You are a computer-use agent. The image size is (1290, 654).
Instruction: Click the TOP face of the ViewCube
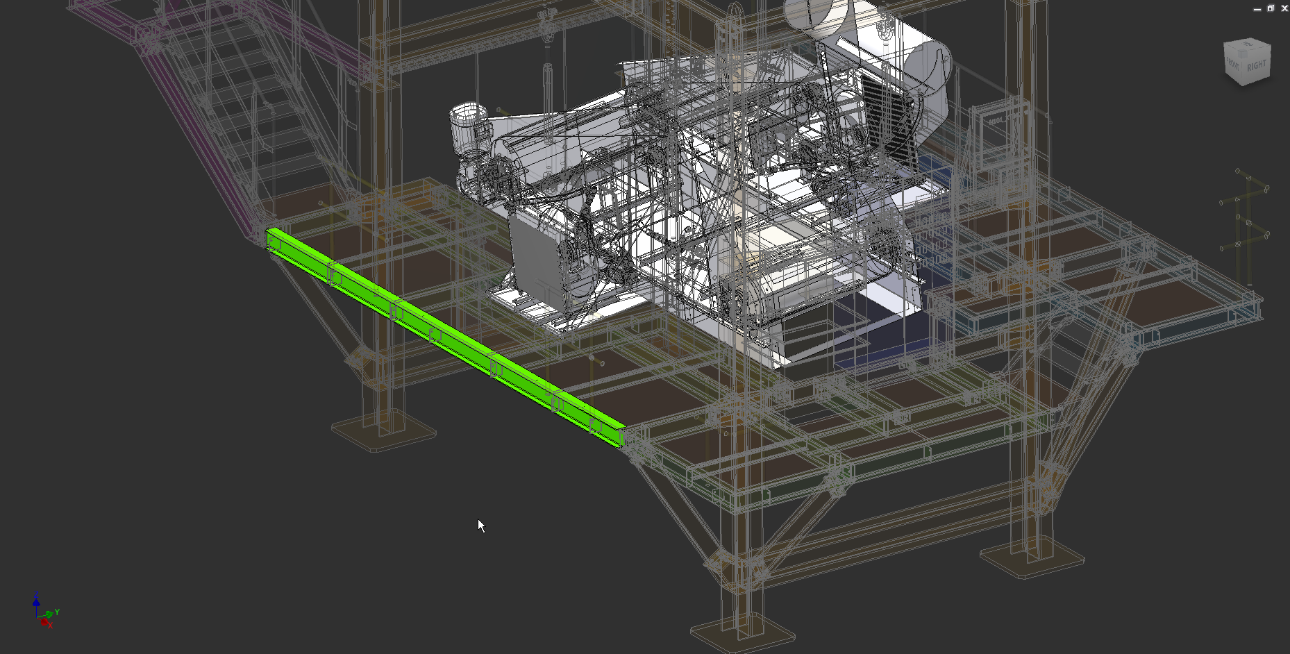click(x=1246, y=44)
